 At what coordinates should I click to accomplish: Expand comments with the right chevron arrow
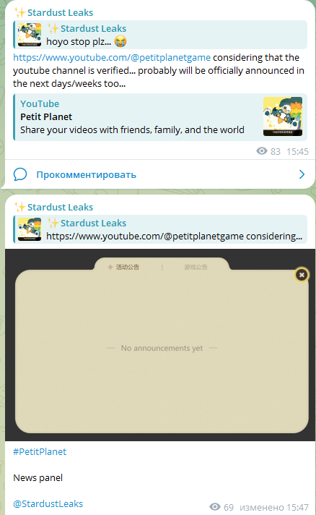[302, 174]
